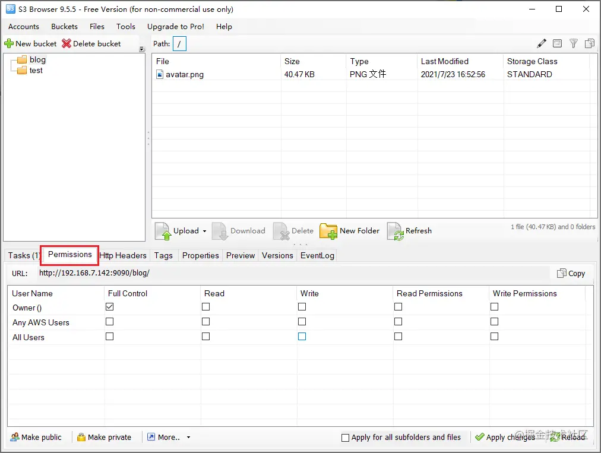Viewport: 601px width, 453px height.
Task: Click the URL text field
Action: pyautogui.click(x=293, y=273)
